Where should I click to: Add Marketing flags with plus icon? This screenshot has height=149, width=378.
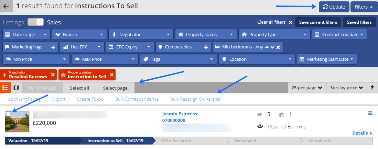click(53, 47)
